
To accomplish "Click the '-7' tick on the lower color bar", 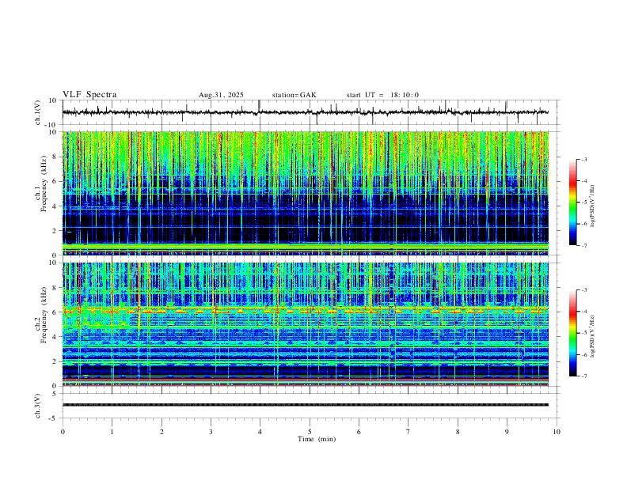I will [x=583, y=376].
